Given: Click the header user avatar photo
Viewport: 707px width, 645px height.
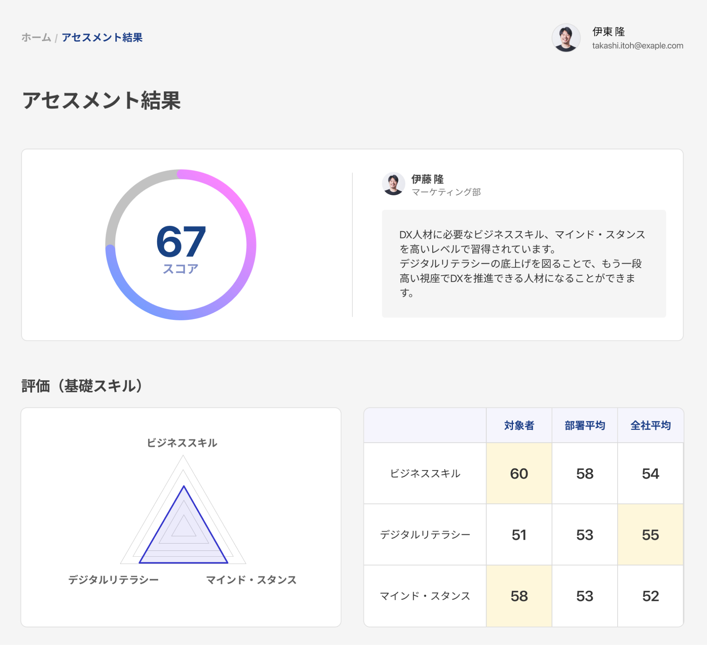Looking at the screenshot, I should pyautogui.click(x=566, y=38).
